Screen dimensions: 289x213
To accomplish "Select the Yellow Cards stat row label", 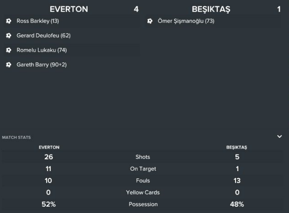I will pos(143,193).
